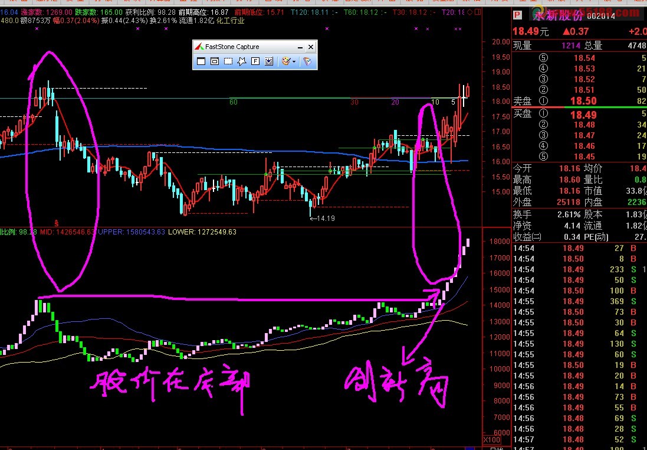Click sell level ④ price 18.53
Viewport: 647px width, 450px height.
point(584,69)
